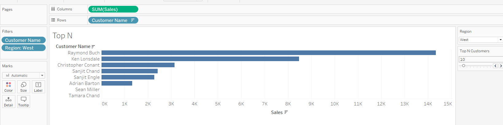
Task: Select the Region: West filter pill
Action: click(23, 48)
